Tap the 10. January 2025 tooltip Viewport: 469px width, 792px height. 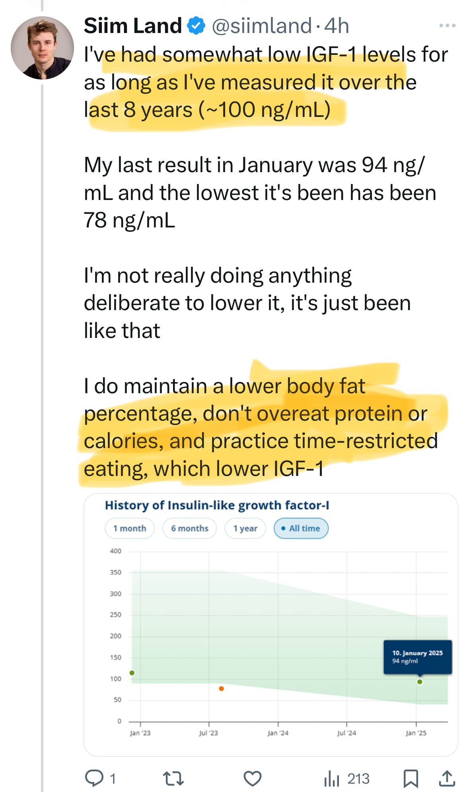click(418, 657)
